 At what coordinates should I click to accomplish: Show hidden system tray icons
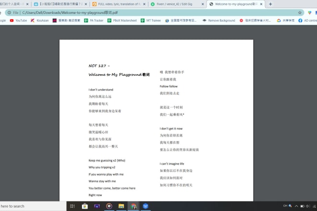[x=296, y=206]
